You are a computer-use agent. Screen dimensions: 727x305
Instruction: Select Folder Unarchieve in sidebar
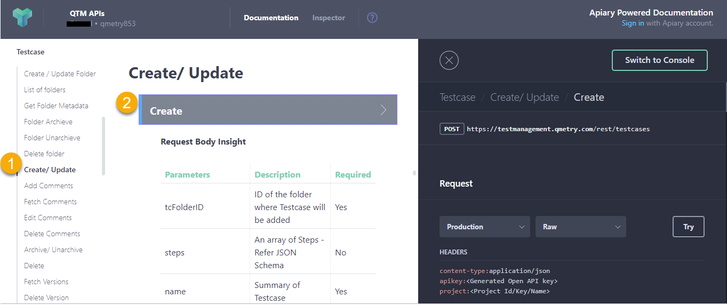coord(52,138)
